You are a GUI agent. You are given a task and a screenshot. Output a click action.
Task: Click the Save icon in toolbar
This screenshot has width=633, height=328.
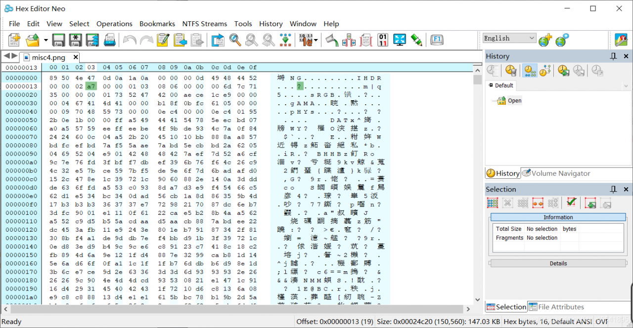point(59,40)
